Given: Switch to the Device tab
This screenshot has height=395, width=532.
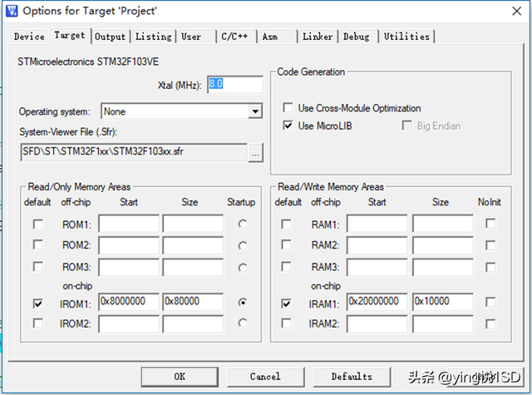Looking at the screenshot, I should [x=29, y=37].
